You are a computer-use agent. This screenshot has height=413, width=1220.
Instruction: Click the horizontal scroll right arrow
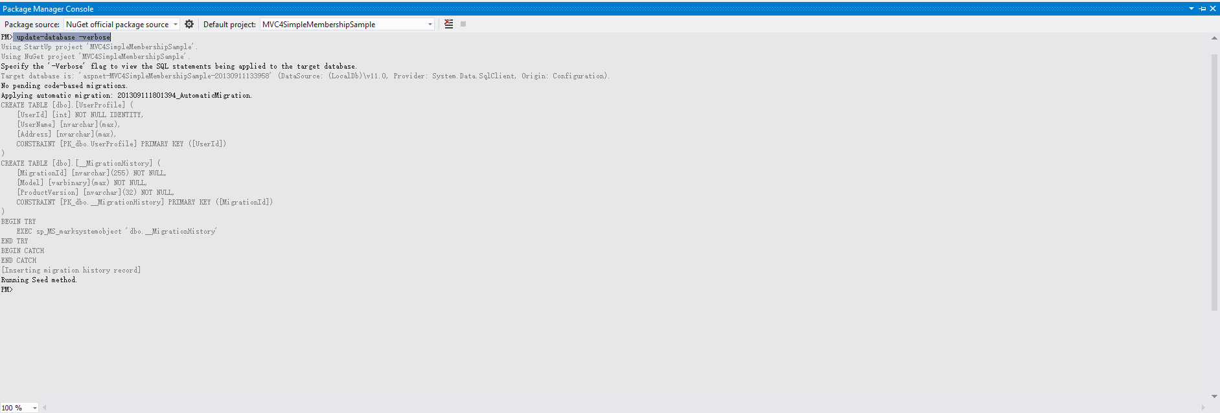click(x=1203, y=408)
